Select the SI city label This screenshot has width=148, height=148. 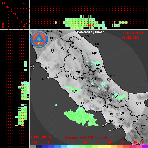click(52, 51)
